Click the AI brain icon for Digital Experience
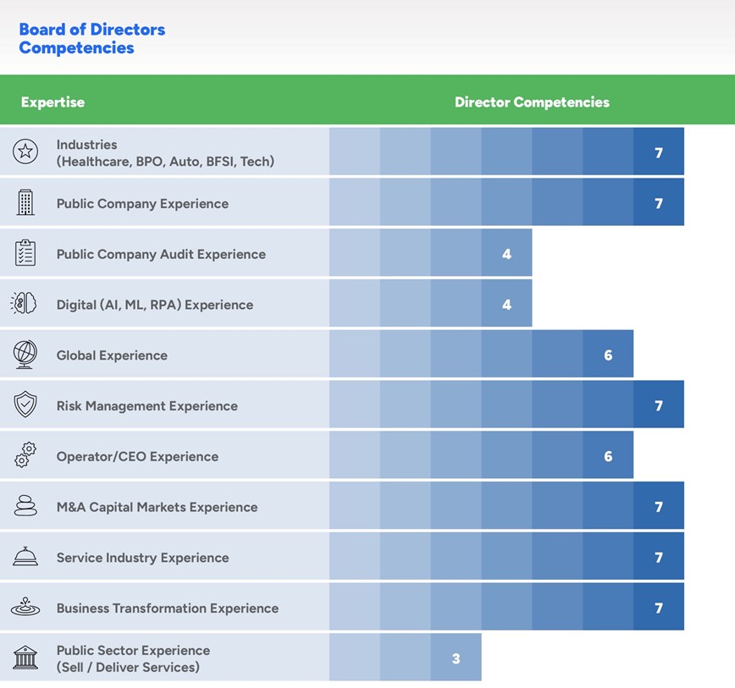Viewport: 735px width, 688px height. click(24, 304)
